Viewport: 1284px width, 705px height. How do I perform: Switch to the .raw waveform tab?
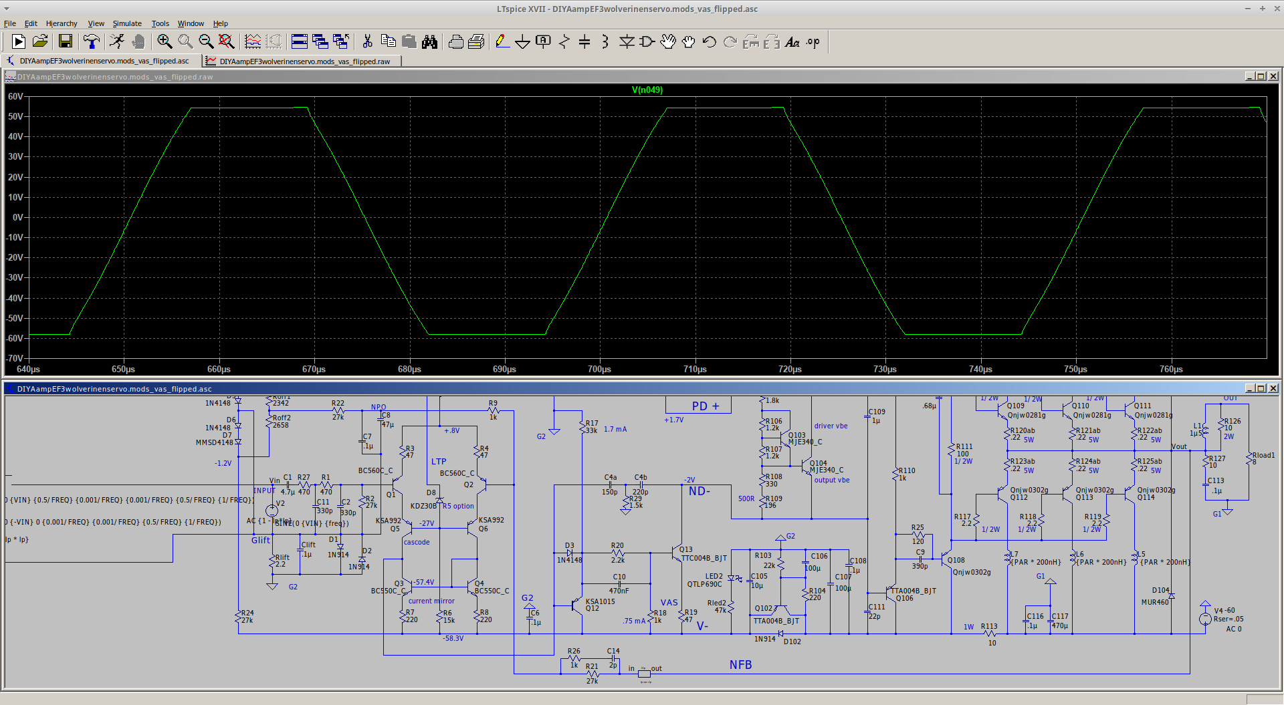click(303, 61)
